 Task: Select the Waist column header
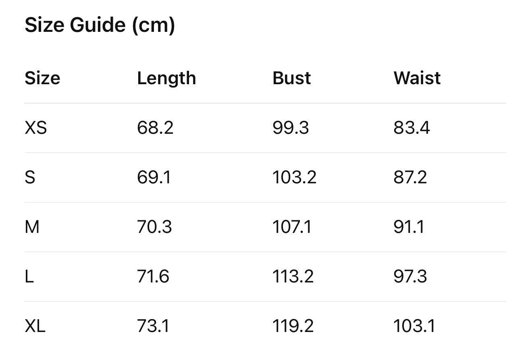tap(417, 78)
